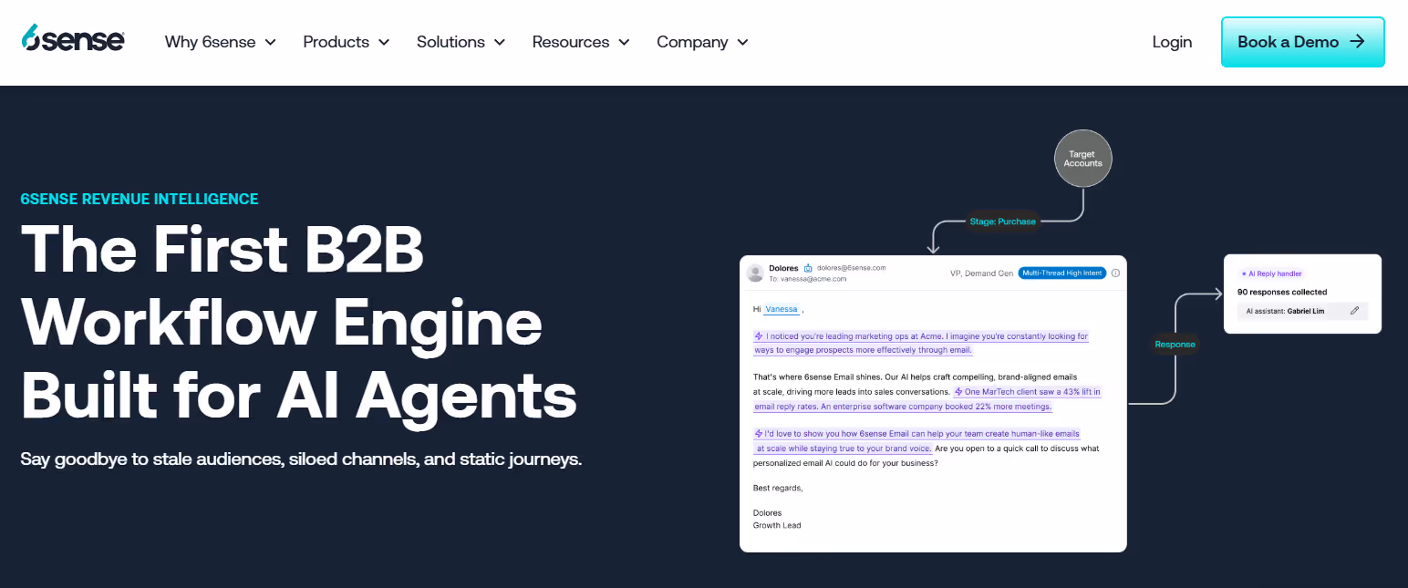Image resolution: width=1408 pixels, height=588 pixels.
Task: Open the Solutions dropdown menu
Action: click(461, 42)
